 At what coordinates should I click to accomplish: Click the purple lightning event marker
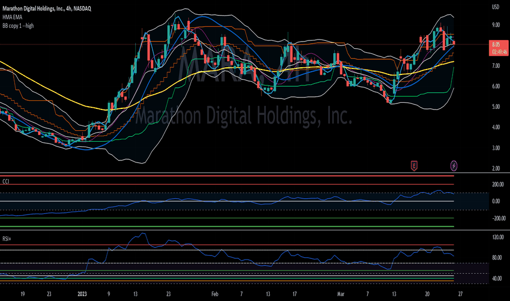pos(454,166)
